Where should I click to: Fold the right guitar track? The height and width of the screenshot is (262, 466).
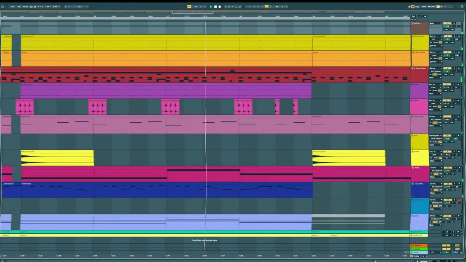(x=413, y=52)
